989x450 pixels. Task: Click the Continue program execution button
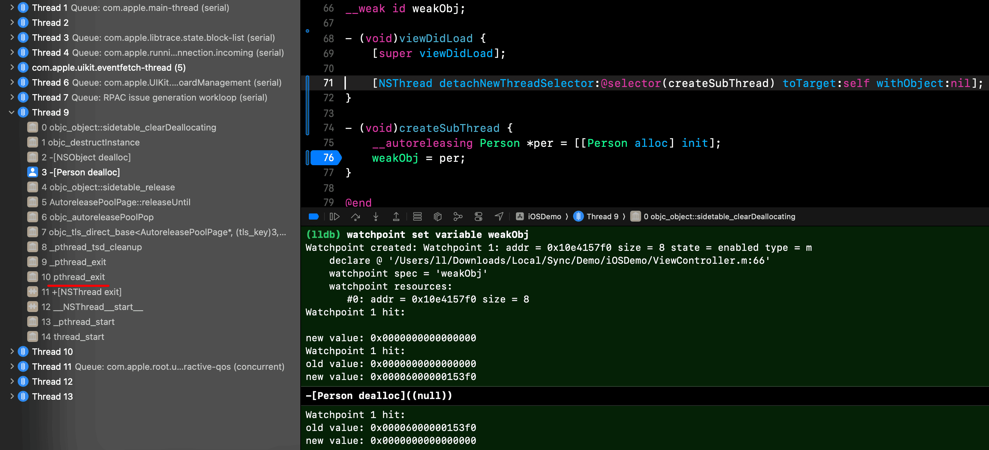click(x=334, y=217)
